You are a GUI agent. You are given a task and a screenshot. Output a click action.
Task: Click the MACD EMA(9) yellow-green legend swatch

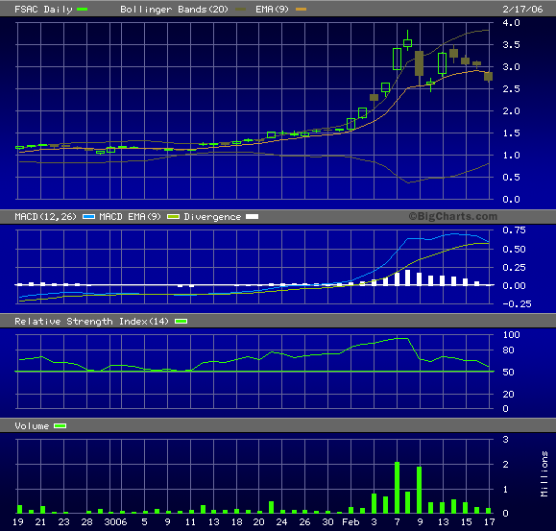tap(173, 217)
